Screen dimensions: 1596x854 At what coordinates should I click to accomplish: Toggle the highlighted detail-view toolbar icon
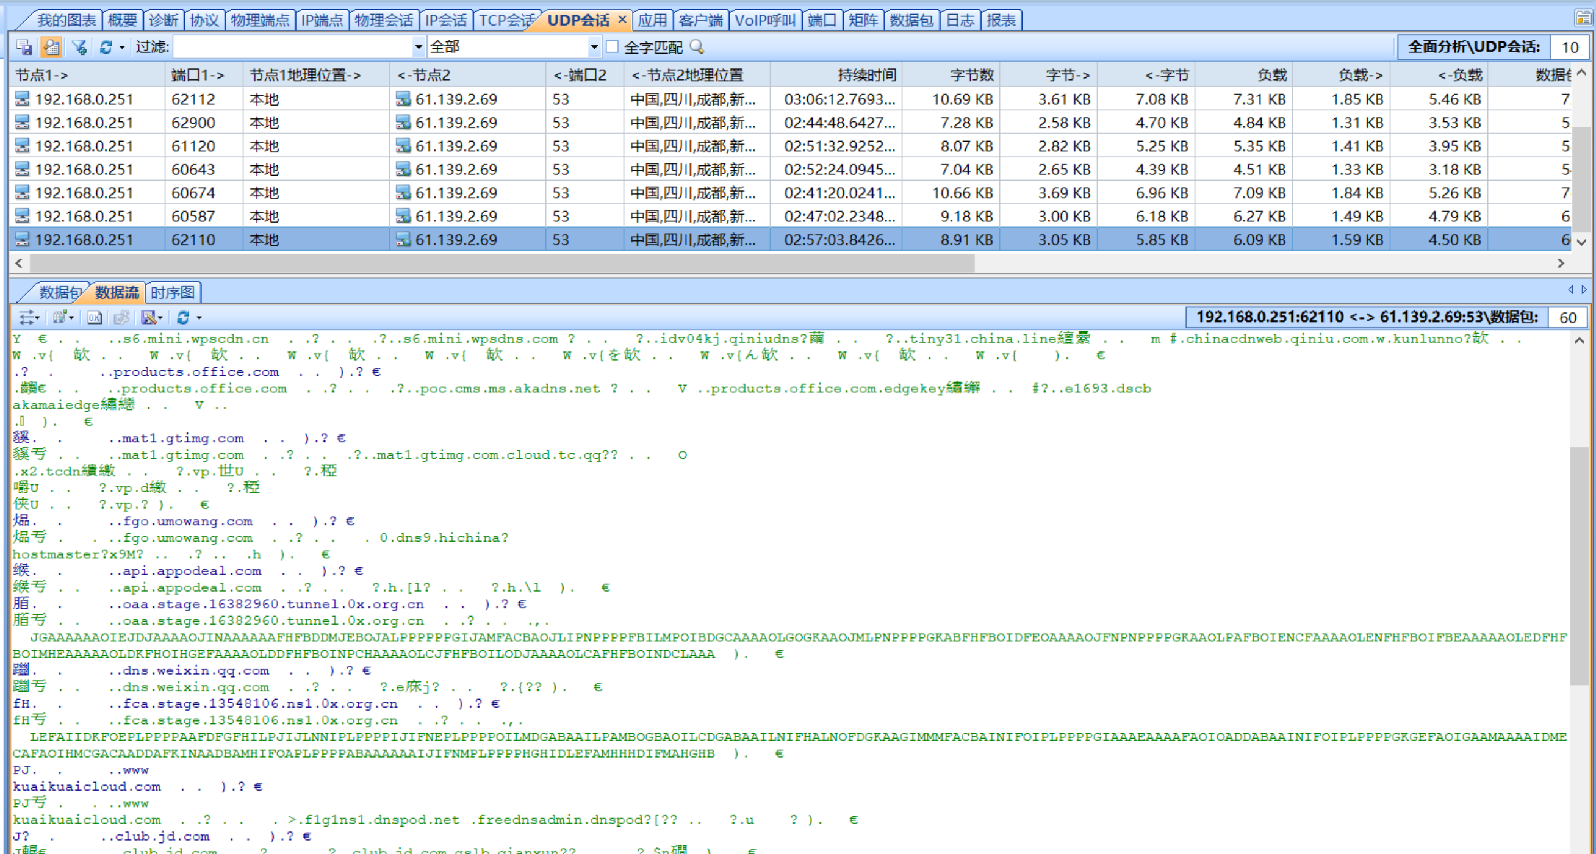point(51,47)
